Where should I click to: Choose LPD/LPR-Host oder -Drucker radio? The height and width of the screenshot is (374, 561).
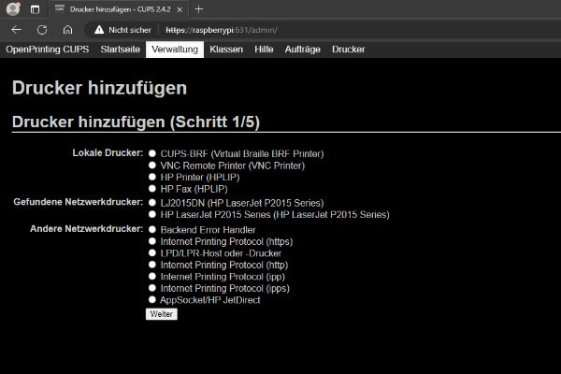coord(152,253)
